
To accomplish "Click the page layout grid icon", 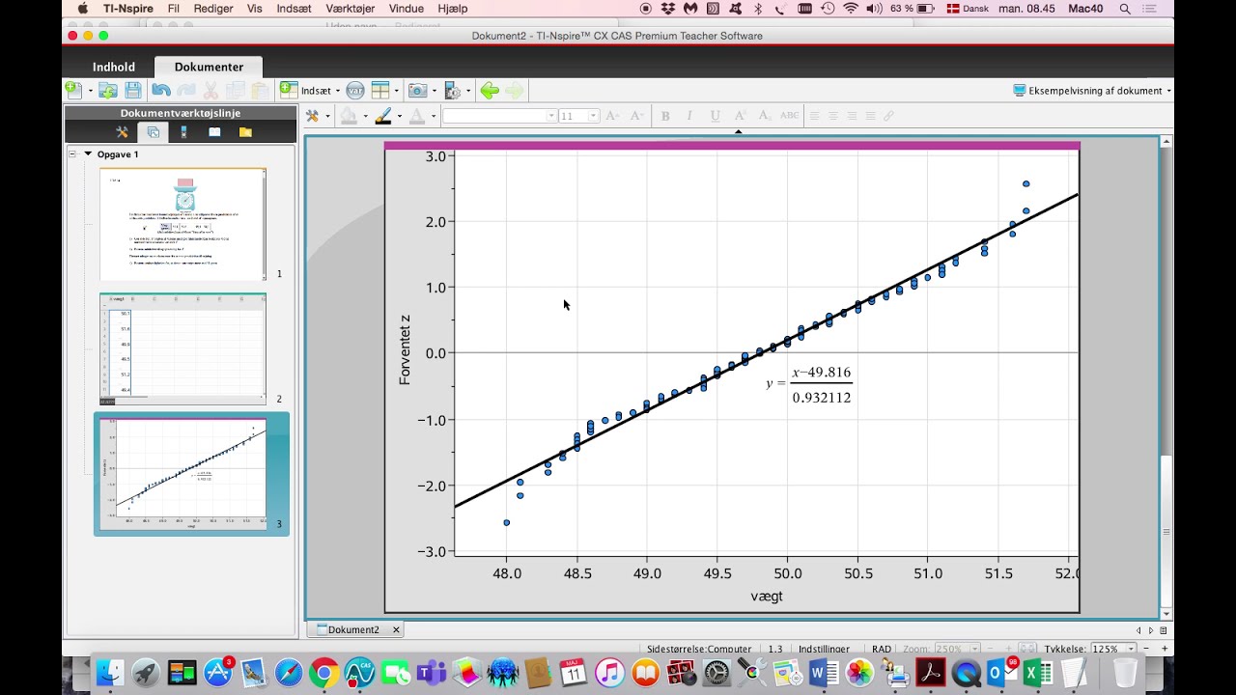I will tap(379, 90).
